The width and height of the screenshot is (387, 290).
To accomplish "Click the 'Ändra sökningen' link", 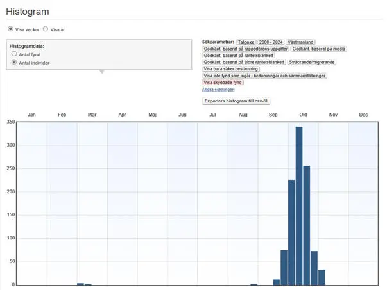I will [217, 90].
